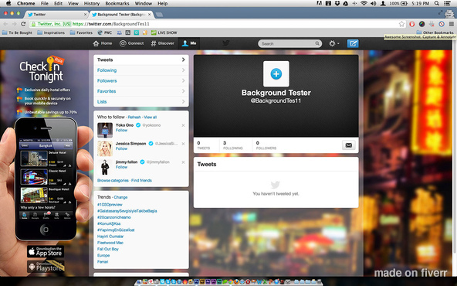Go back to the previous page

(5, 24)
